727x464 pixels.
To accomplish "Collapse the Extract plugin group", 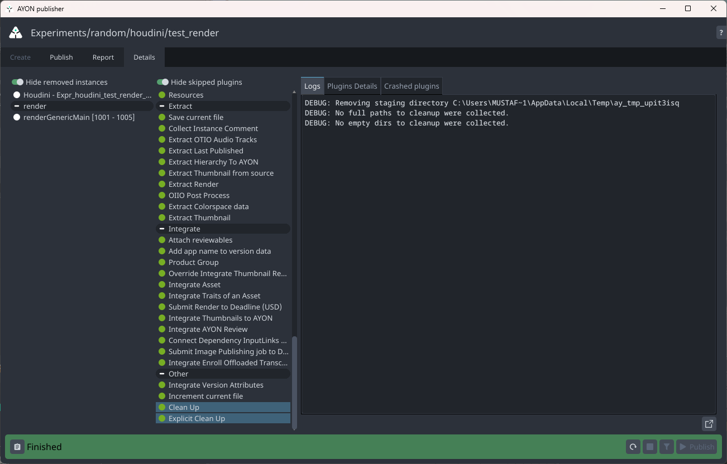I will [162, 106].
